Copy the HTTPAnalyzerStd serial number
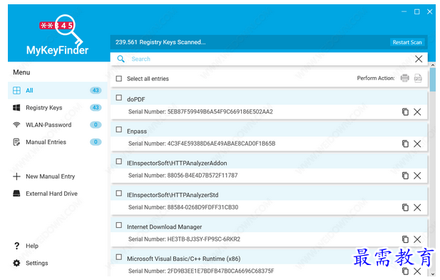Image resolution: width=440 pixels, height=280 pixels. pyautogui.click(x=405, y=207)
